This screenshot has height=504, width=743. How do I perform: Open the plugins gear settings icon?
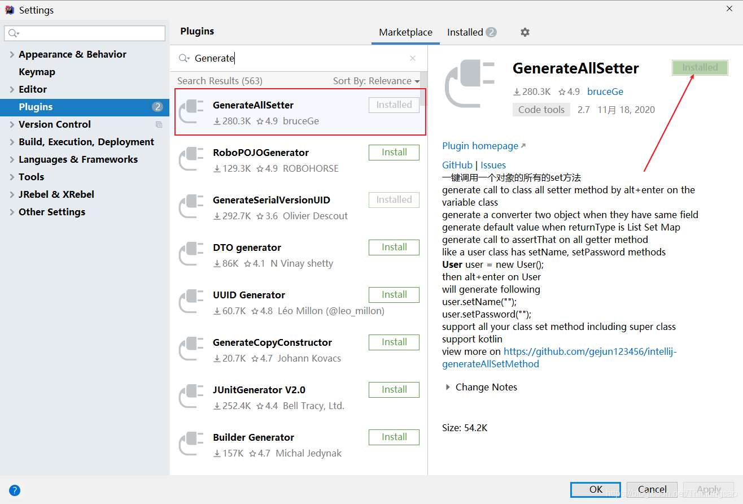(525, 32)
